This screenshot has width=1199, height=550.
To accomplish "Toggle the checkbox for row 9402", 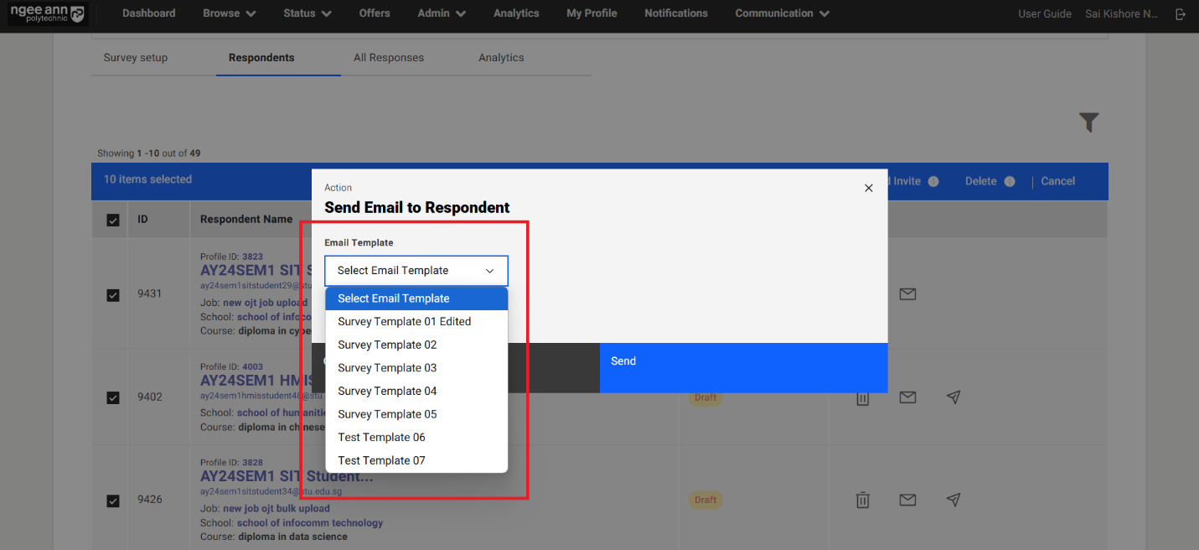I will 113,397.
